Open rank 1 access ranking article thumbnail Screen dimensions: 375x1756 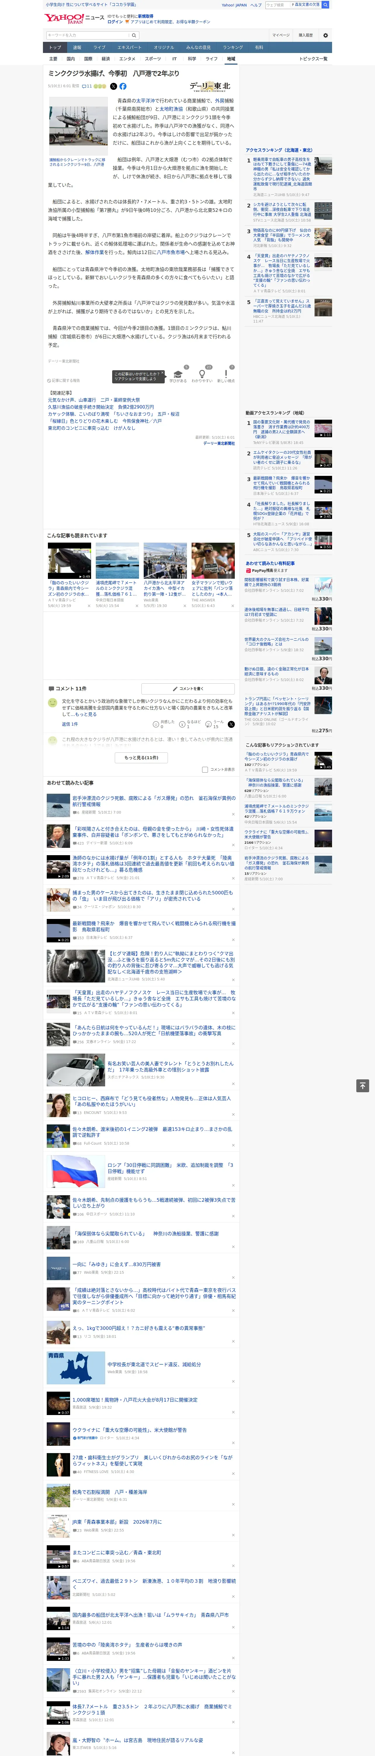point(323,166)
